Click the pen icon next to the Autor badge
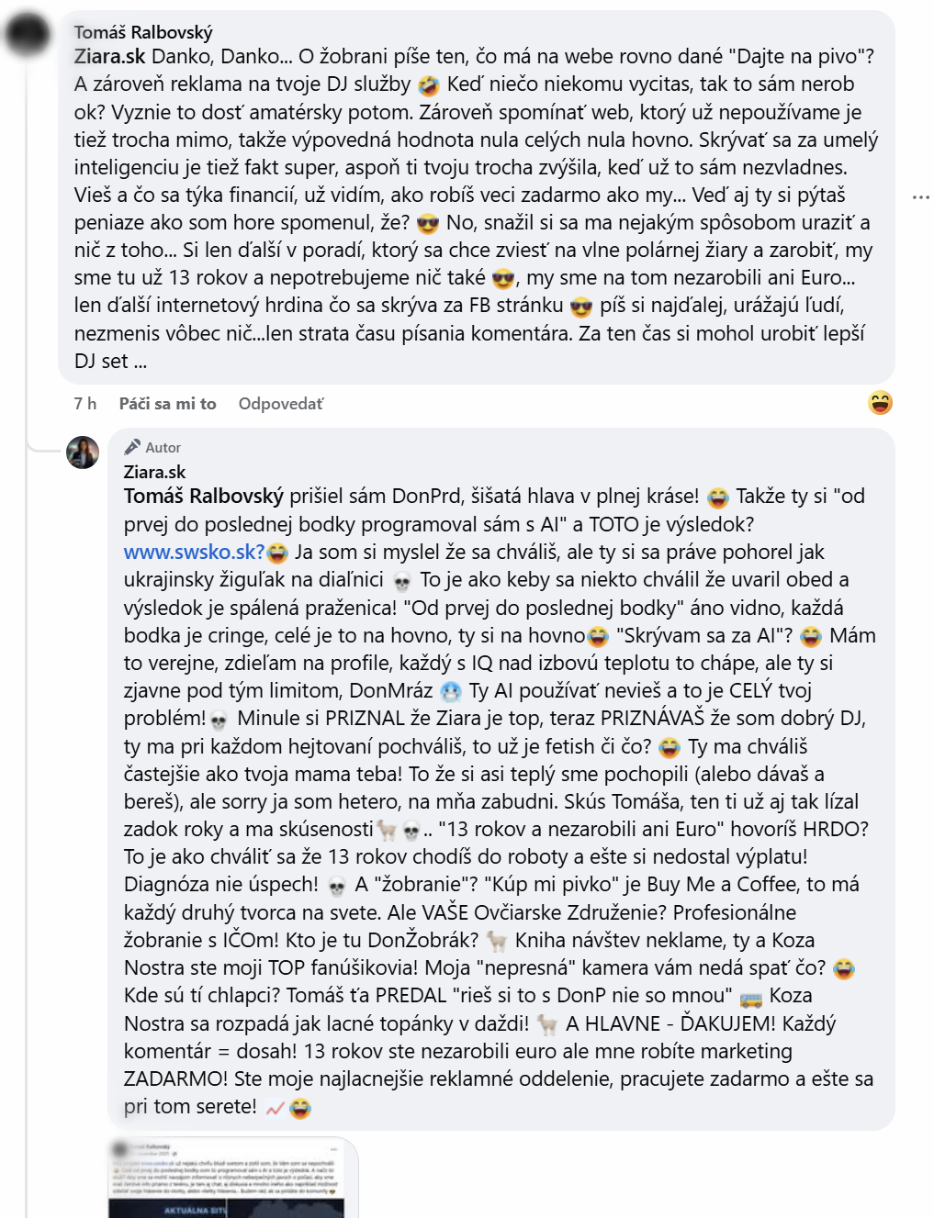Screen dimensions: 934x1218 [x=132, y=447]
